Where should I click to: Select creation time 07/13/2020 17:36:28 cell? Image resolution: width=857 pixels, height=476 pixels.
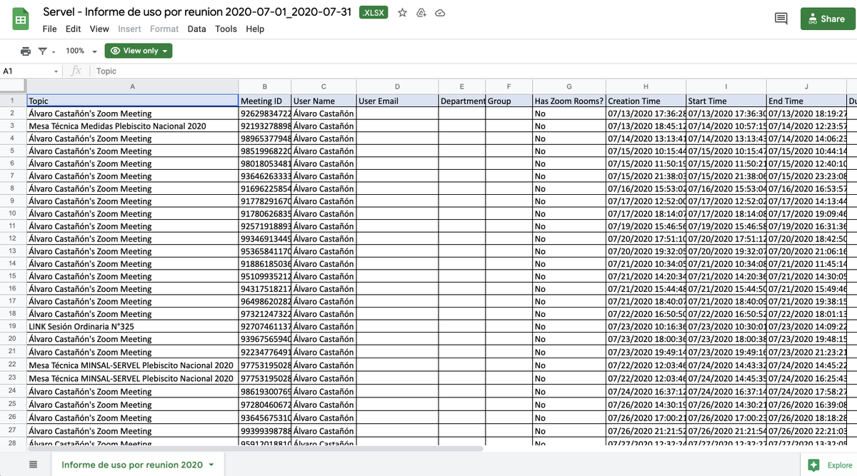[646, 113]
